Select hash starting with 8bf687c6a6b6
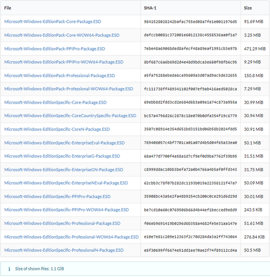 point(191,62)
